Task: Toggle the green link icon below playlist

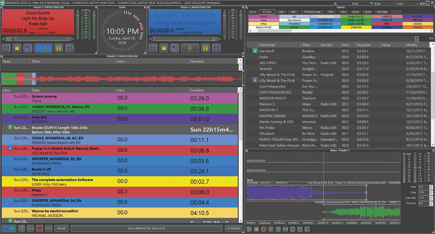Action: [49, 229]
